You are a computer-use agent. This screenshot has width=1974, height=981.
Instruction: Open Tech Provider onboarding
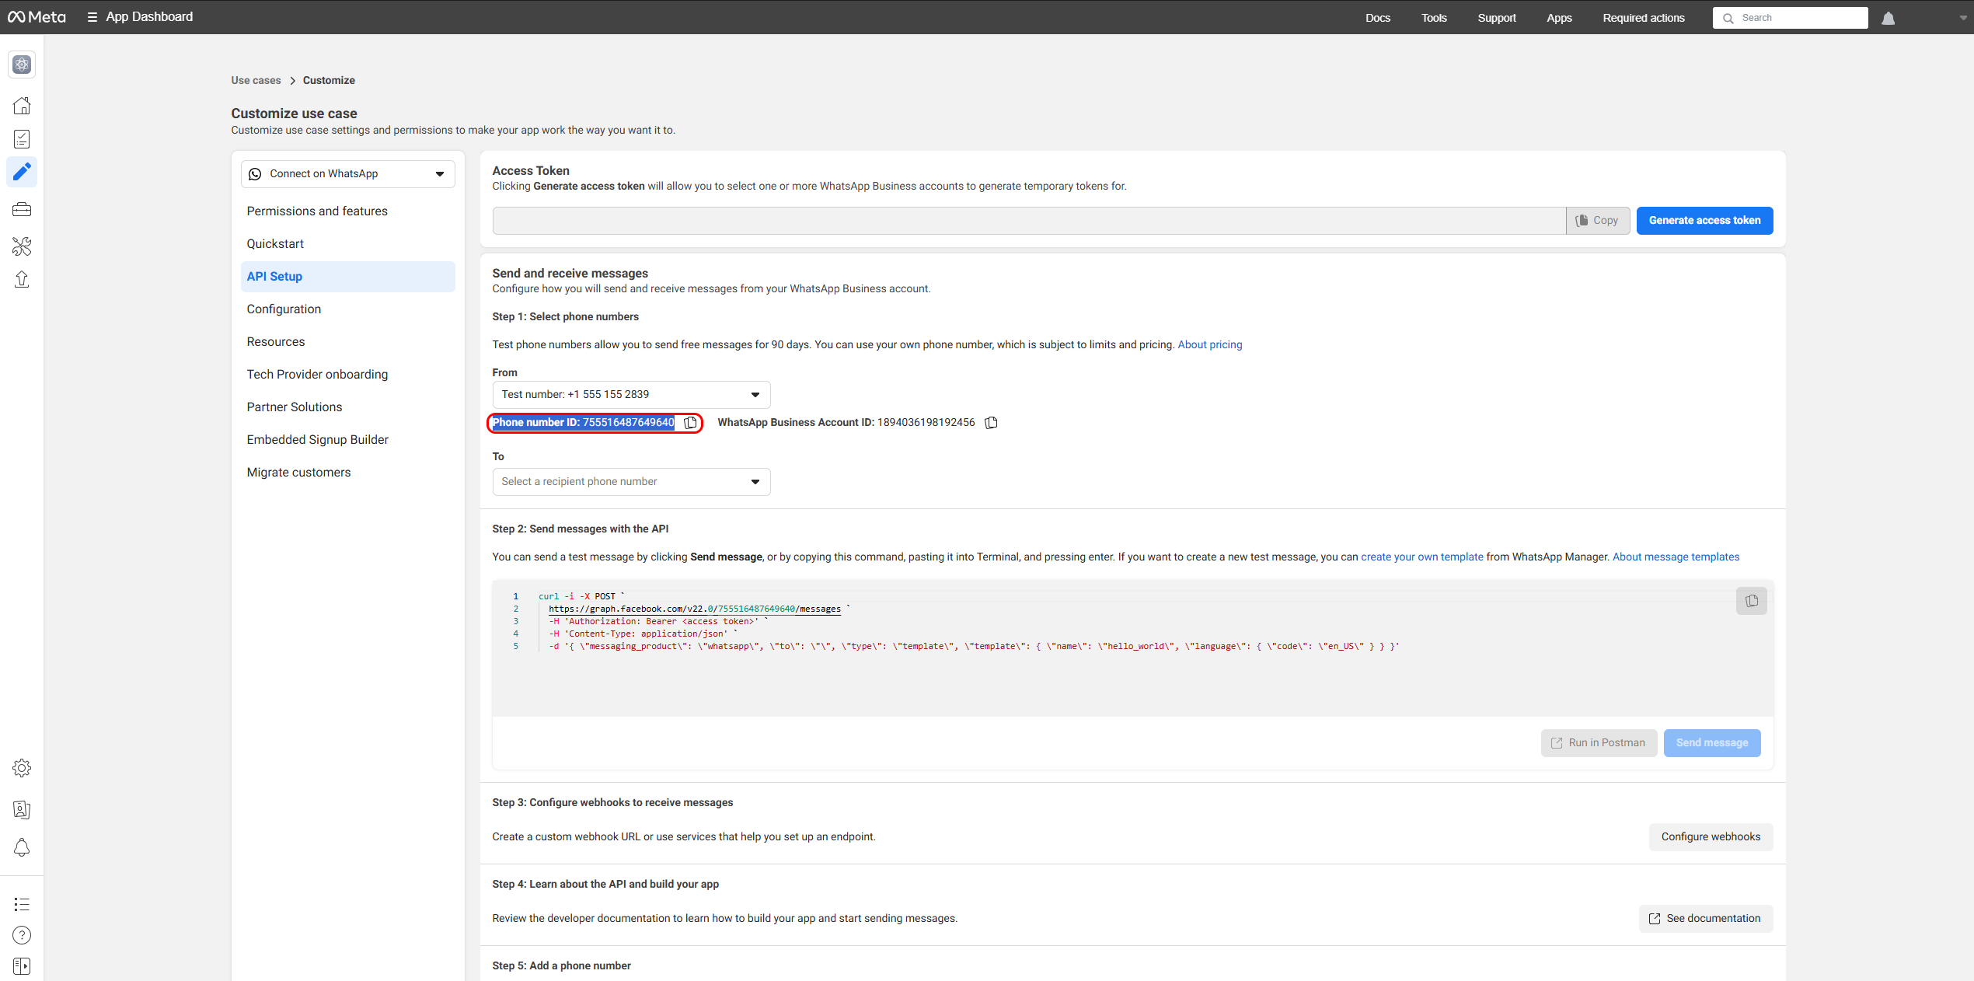[x=348, y=375]
